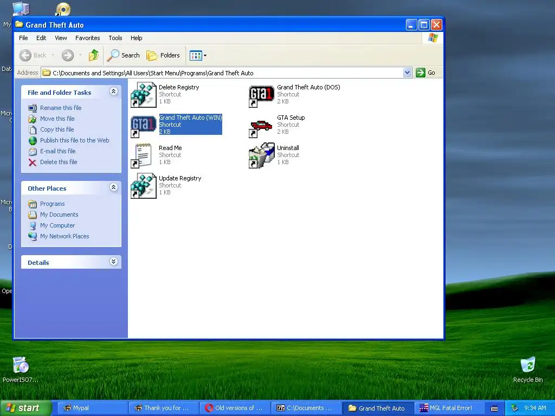
Task: Open the View menu
Action: (x=61, y=38)
